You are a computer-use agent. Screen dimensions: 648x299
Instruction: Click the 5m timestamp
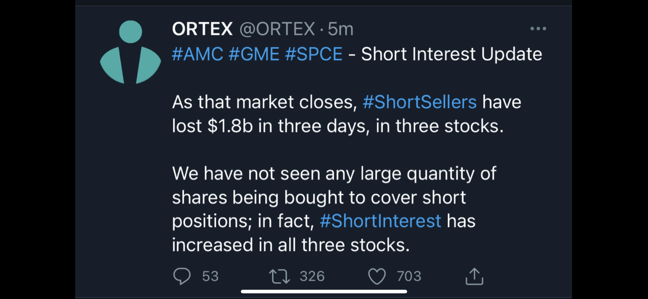[341, 29]
